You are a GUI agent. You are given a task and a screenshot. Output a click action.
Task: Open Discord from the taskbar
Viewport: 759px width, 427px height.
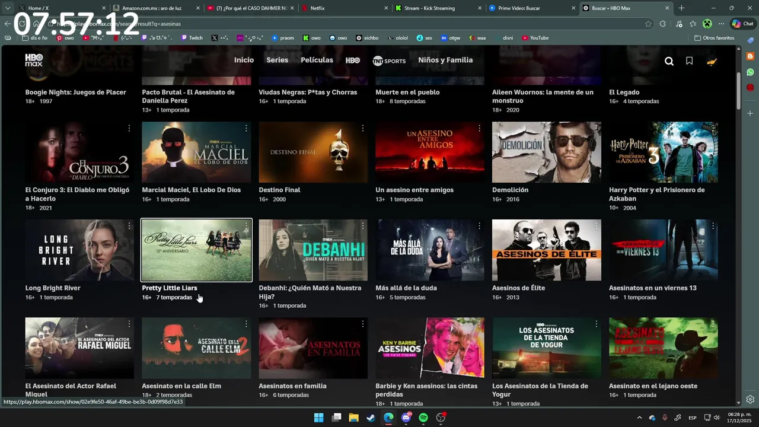click(x=406, y=418)
